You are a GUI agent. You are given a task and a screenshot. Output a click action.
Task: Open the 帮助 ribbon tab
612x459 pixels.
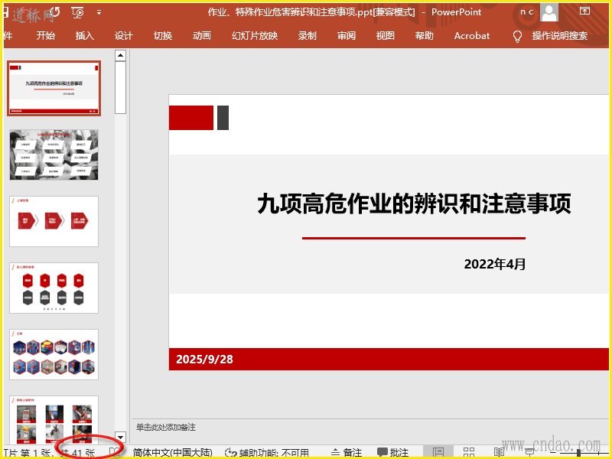425,36
